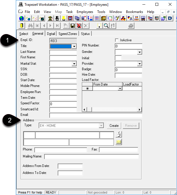Click the Phone input field
Image resolution: width=177 pixels, height=195 pixels.
[61, 150]
